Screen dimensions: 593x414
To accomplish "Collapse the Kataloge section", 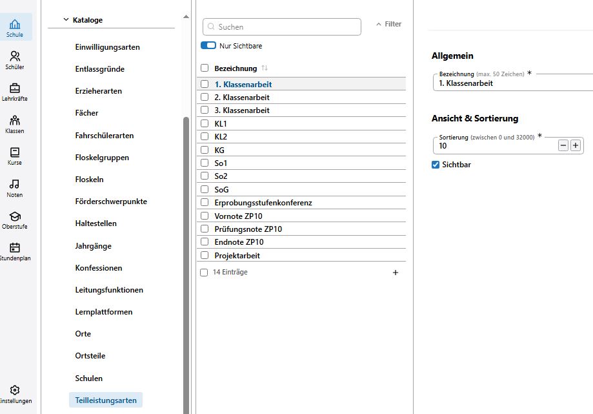I will pyautogui.click(x=66, y=19).
